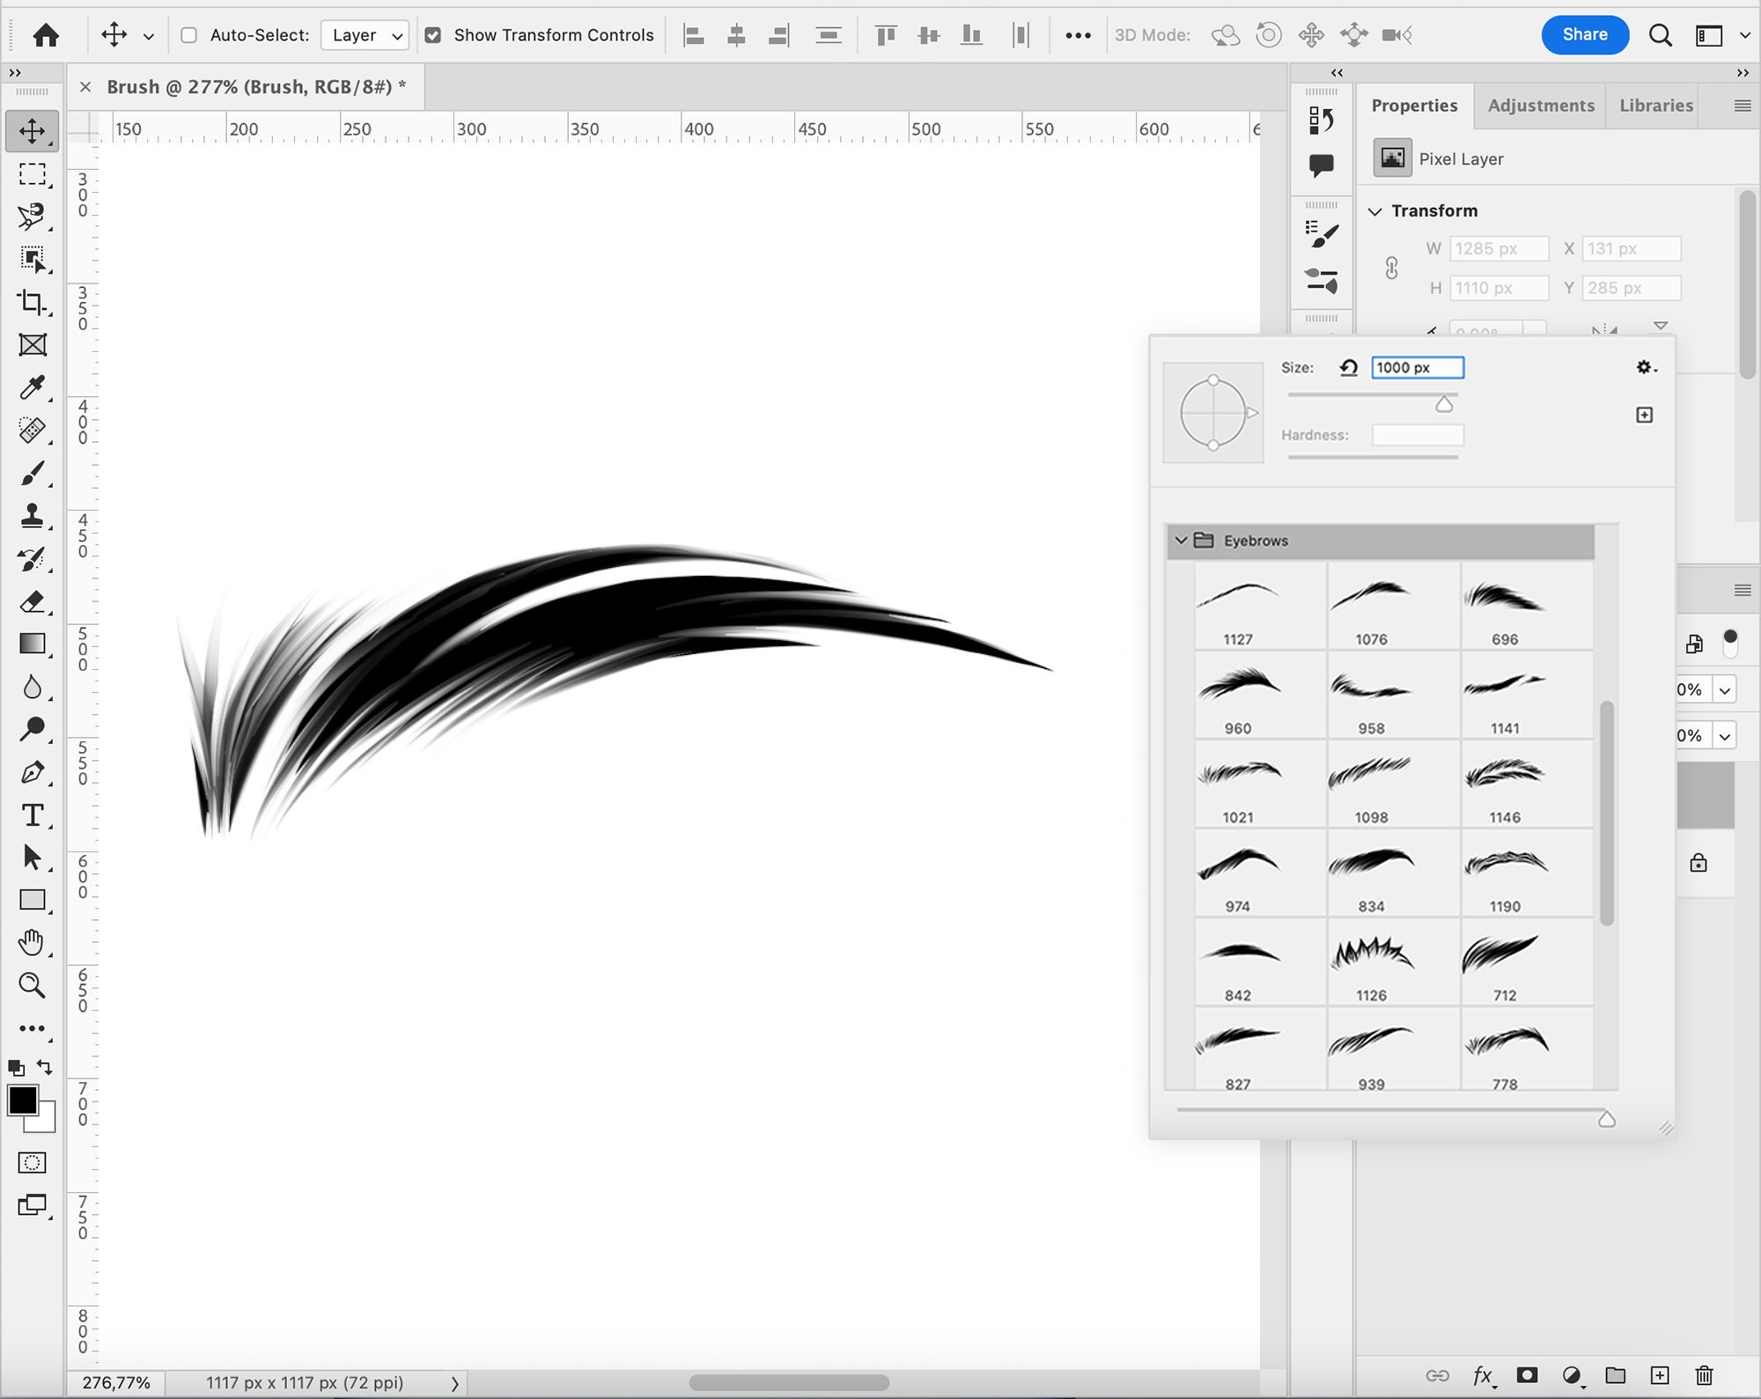
Task: Select the Crop tool
Action: click(x=33, y=304)
